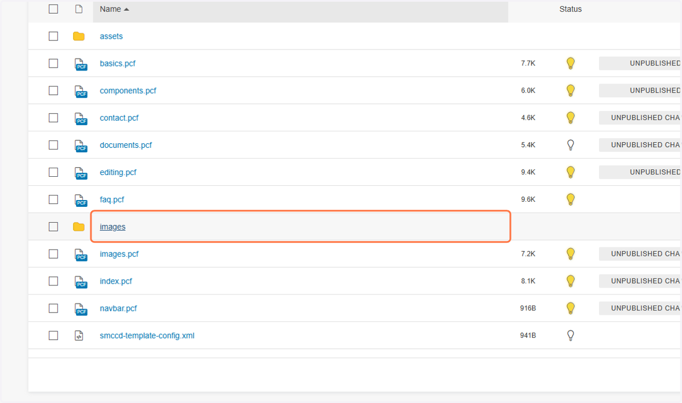Click the navbar.pcf checkout lightbulb
682x403 pixels.
click(x=571, y=308)
